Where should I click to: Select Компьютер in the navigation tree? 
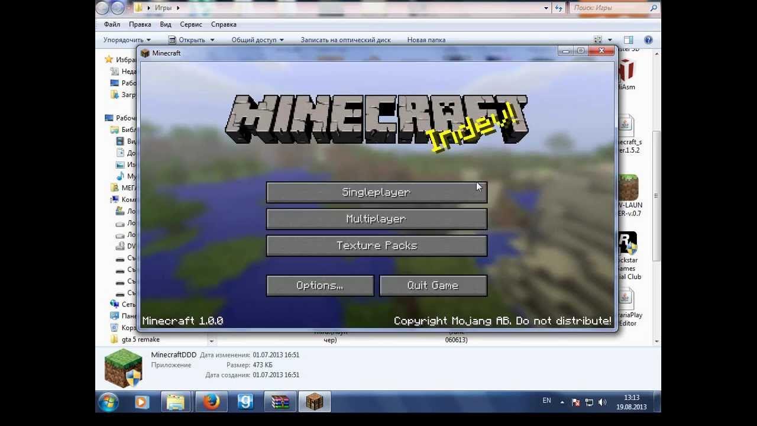123,199
